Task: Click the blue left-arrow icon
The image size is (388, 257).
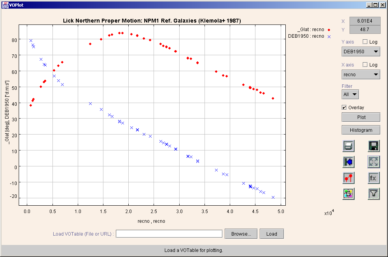Action: (x=348, y=162)
